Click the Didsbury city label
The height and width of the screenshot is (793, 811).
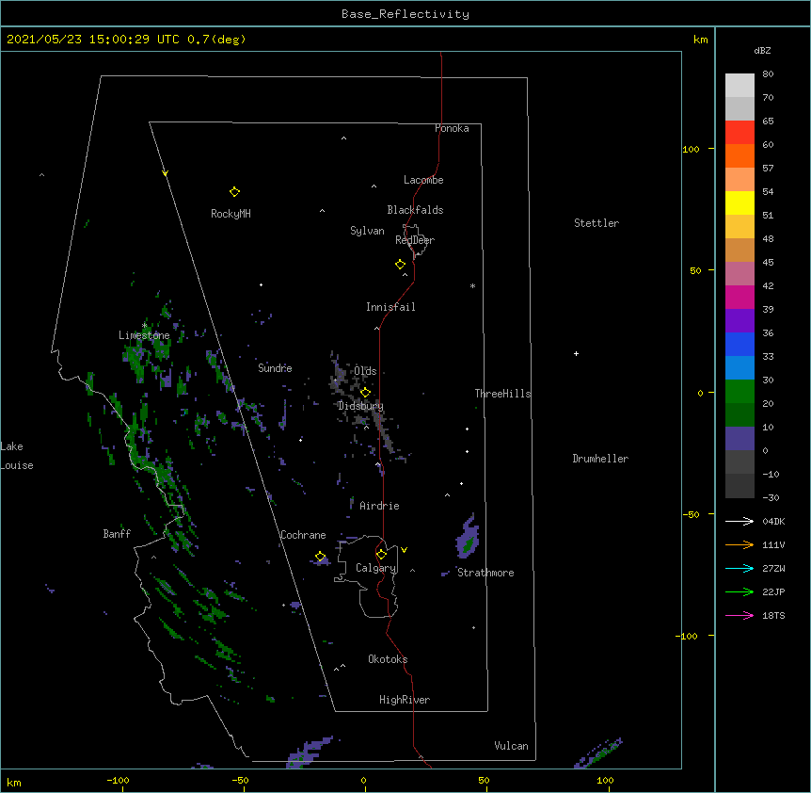tap(360, 406)
